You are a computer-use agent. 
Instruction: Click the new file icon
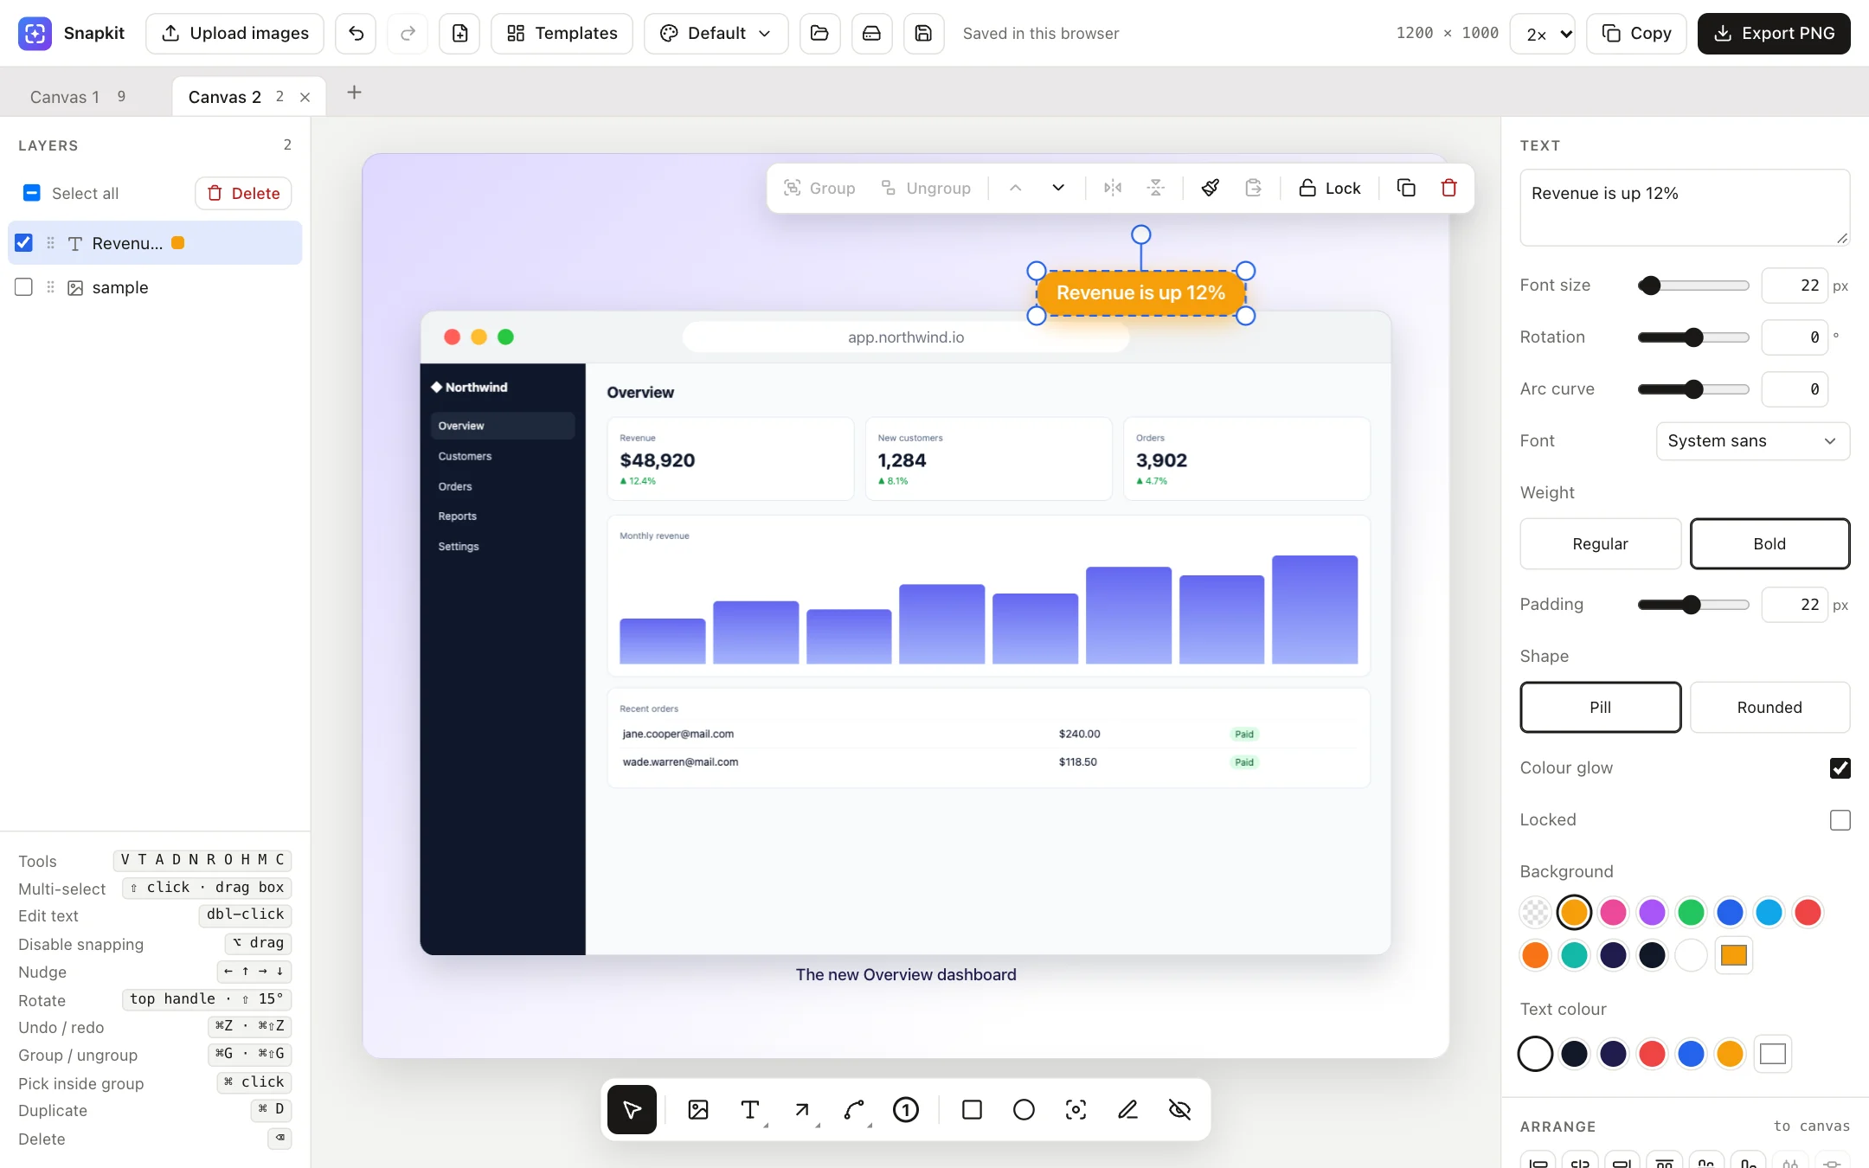click(459, 34)
